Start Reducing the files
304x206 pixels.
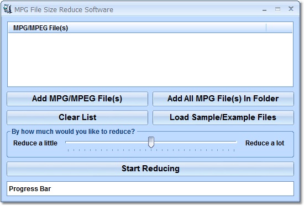click(x=150, y=169)
